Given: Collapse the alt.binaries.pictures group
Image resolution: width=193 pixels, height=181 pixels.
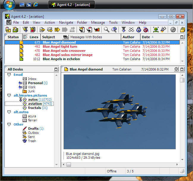Looking at the screenshot, I should pyautogui.click(x=9, y=95).
